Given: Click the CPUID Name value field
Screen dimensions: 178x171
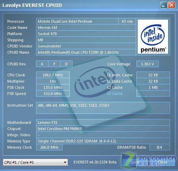Looking at the screenshot, I should (x=86, y=52).
